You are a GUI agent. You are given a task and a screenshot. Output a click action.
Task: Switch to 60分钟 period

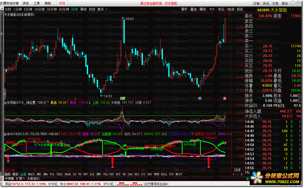[64, 9]
